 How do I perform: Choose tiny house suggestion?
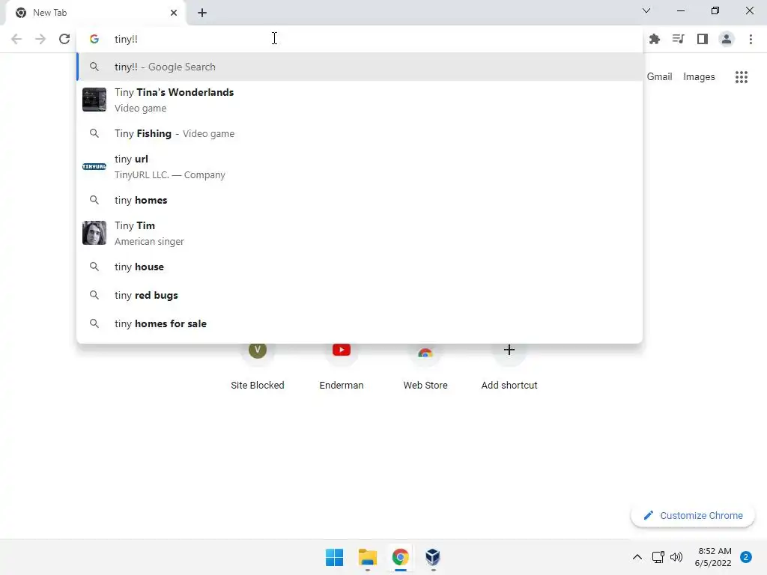click(360, 267)
